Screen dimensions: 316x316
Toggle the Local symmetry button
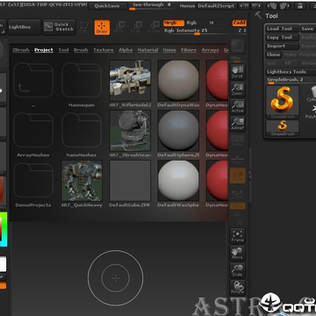[237, 176]
